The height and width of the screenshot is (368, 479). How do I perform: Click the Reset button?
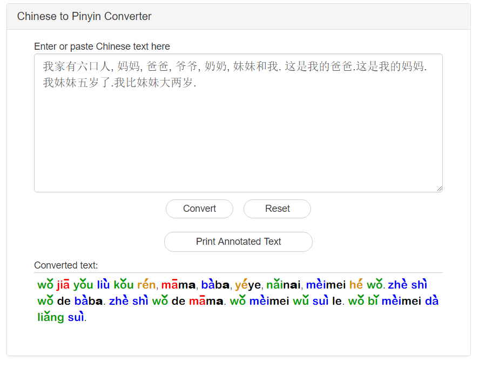277,209
